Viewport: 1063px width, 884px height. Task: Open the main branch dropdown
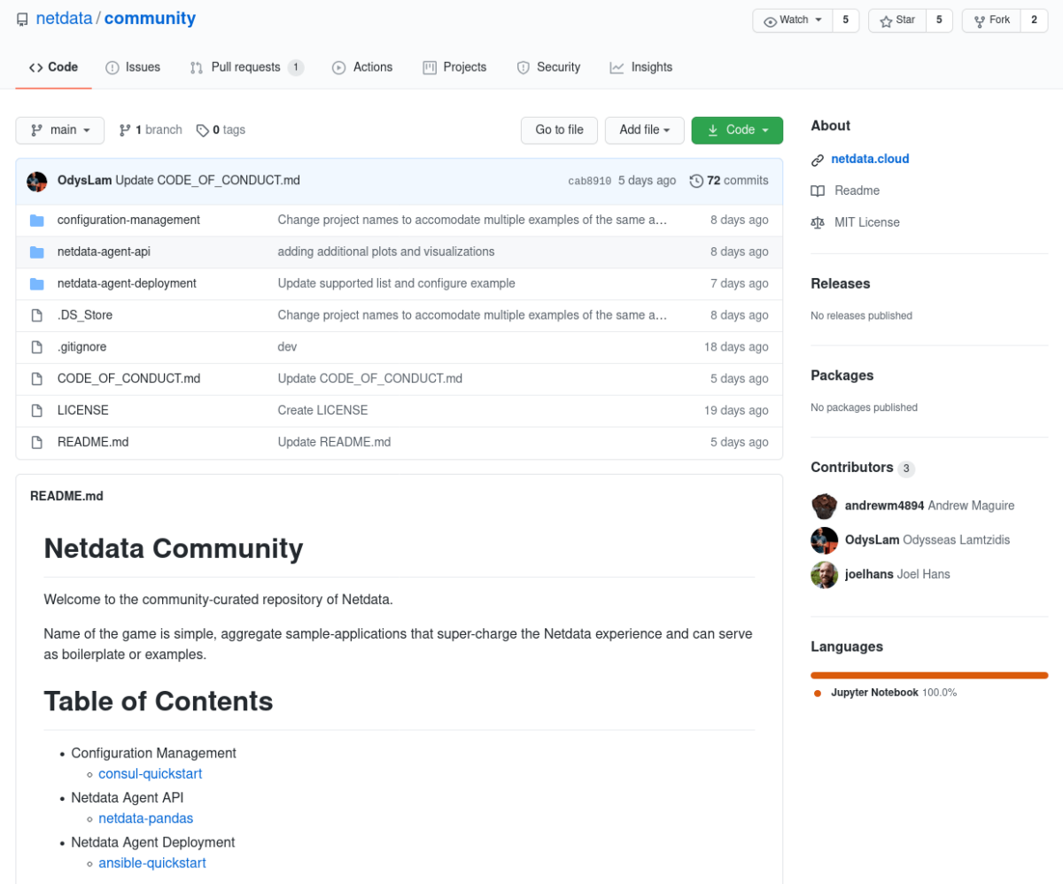pyautogui.click(x=60, y=130)
